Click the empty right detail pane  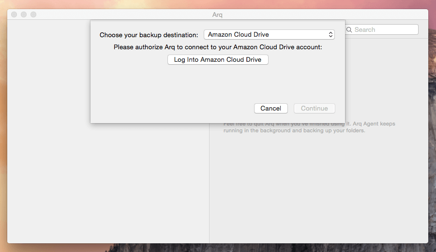click(319, 189)
